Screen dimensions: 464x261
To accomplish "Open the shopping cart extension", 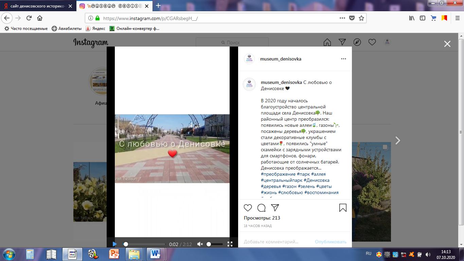I will point(433,18).
